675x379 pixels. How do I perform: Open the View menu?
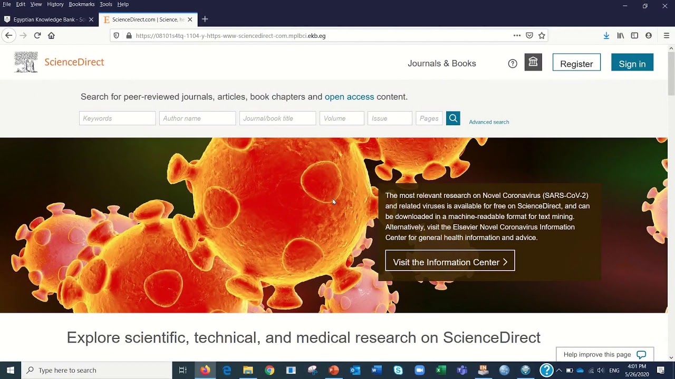pos(36,4)
